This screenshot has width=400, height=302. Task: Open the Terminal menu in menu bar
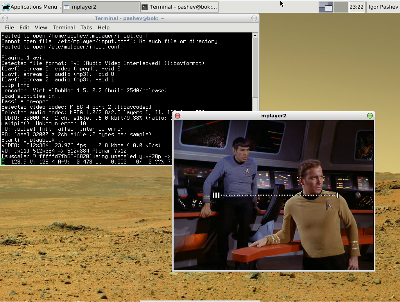(x=64, y=27)
